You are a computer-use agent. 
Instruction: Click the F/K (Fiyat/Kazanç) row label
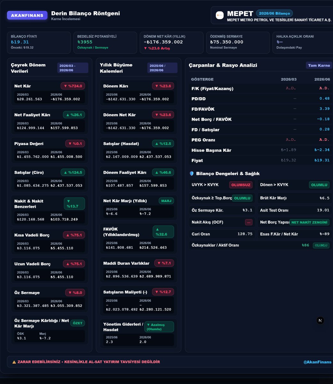(x=212, y=89)
